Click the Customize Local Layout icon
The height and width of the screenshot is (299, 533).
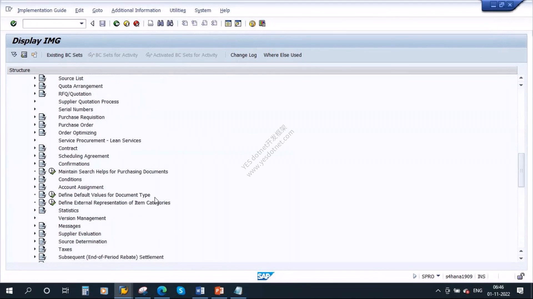click(262, 24)
